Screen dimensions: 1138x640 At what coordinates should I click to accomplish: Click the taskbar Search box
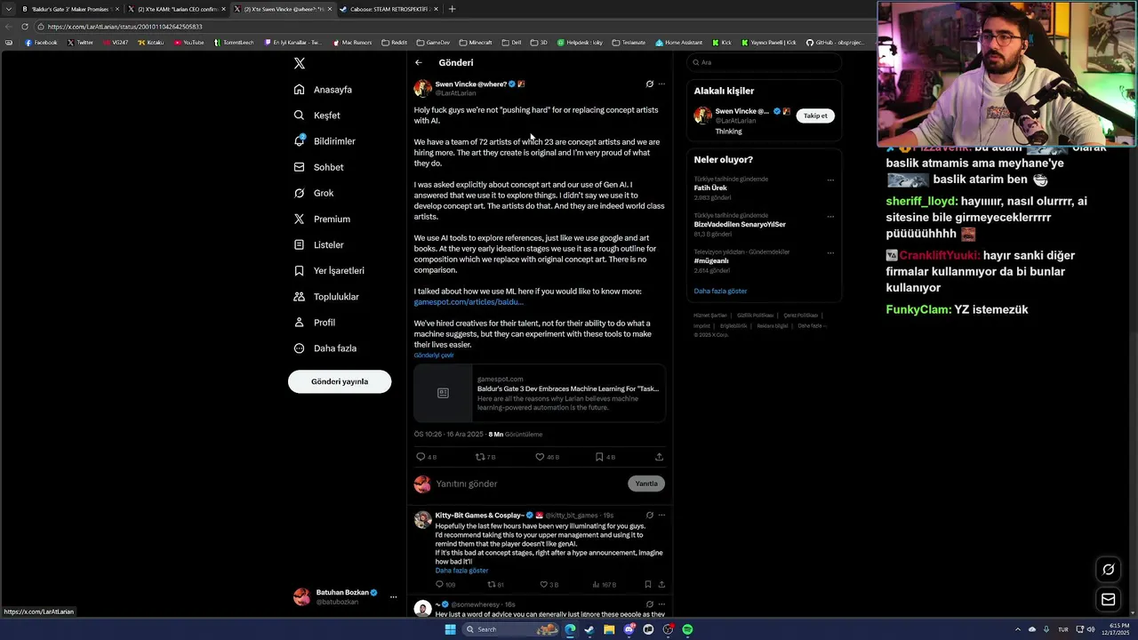[x=511, y=629]
